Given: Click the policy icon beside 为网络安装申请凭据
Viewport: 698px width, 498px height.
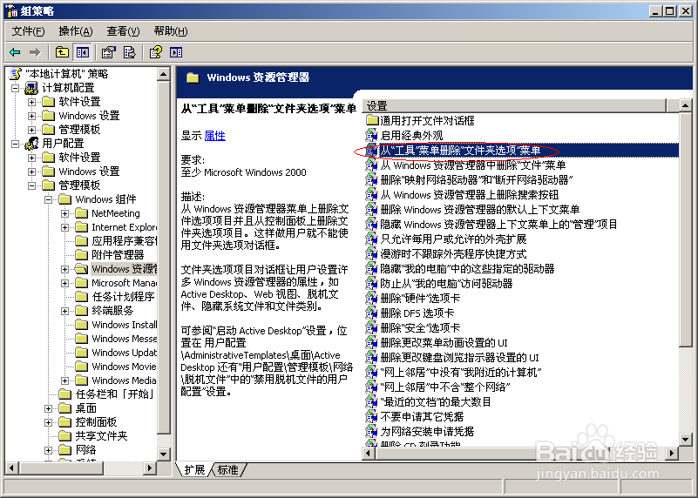Looking at the screenshot, I should (371, 431).
